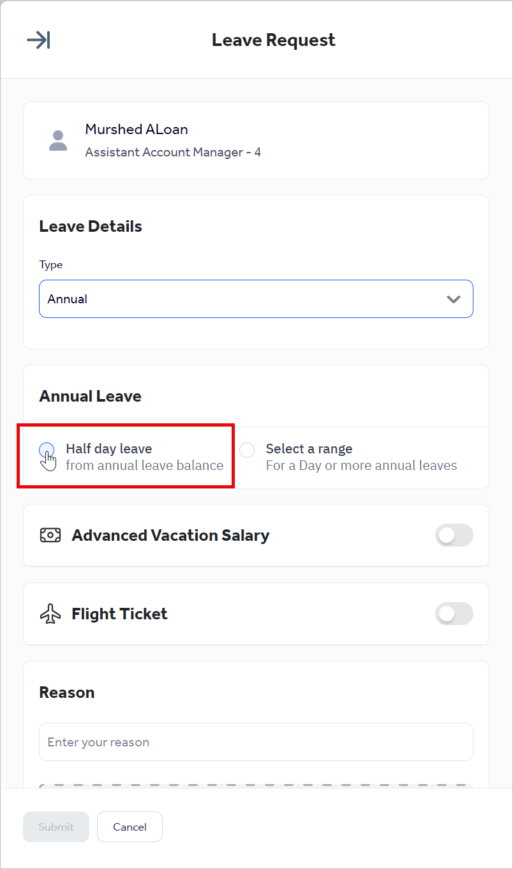Click the airplane icon beside Flight Ticket

coord(51,614)
